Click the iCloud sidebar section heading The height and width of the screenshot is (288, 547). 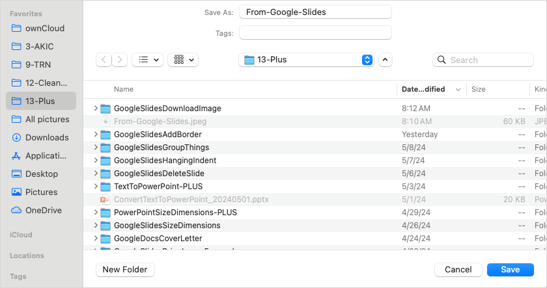pos(21,235)
